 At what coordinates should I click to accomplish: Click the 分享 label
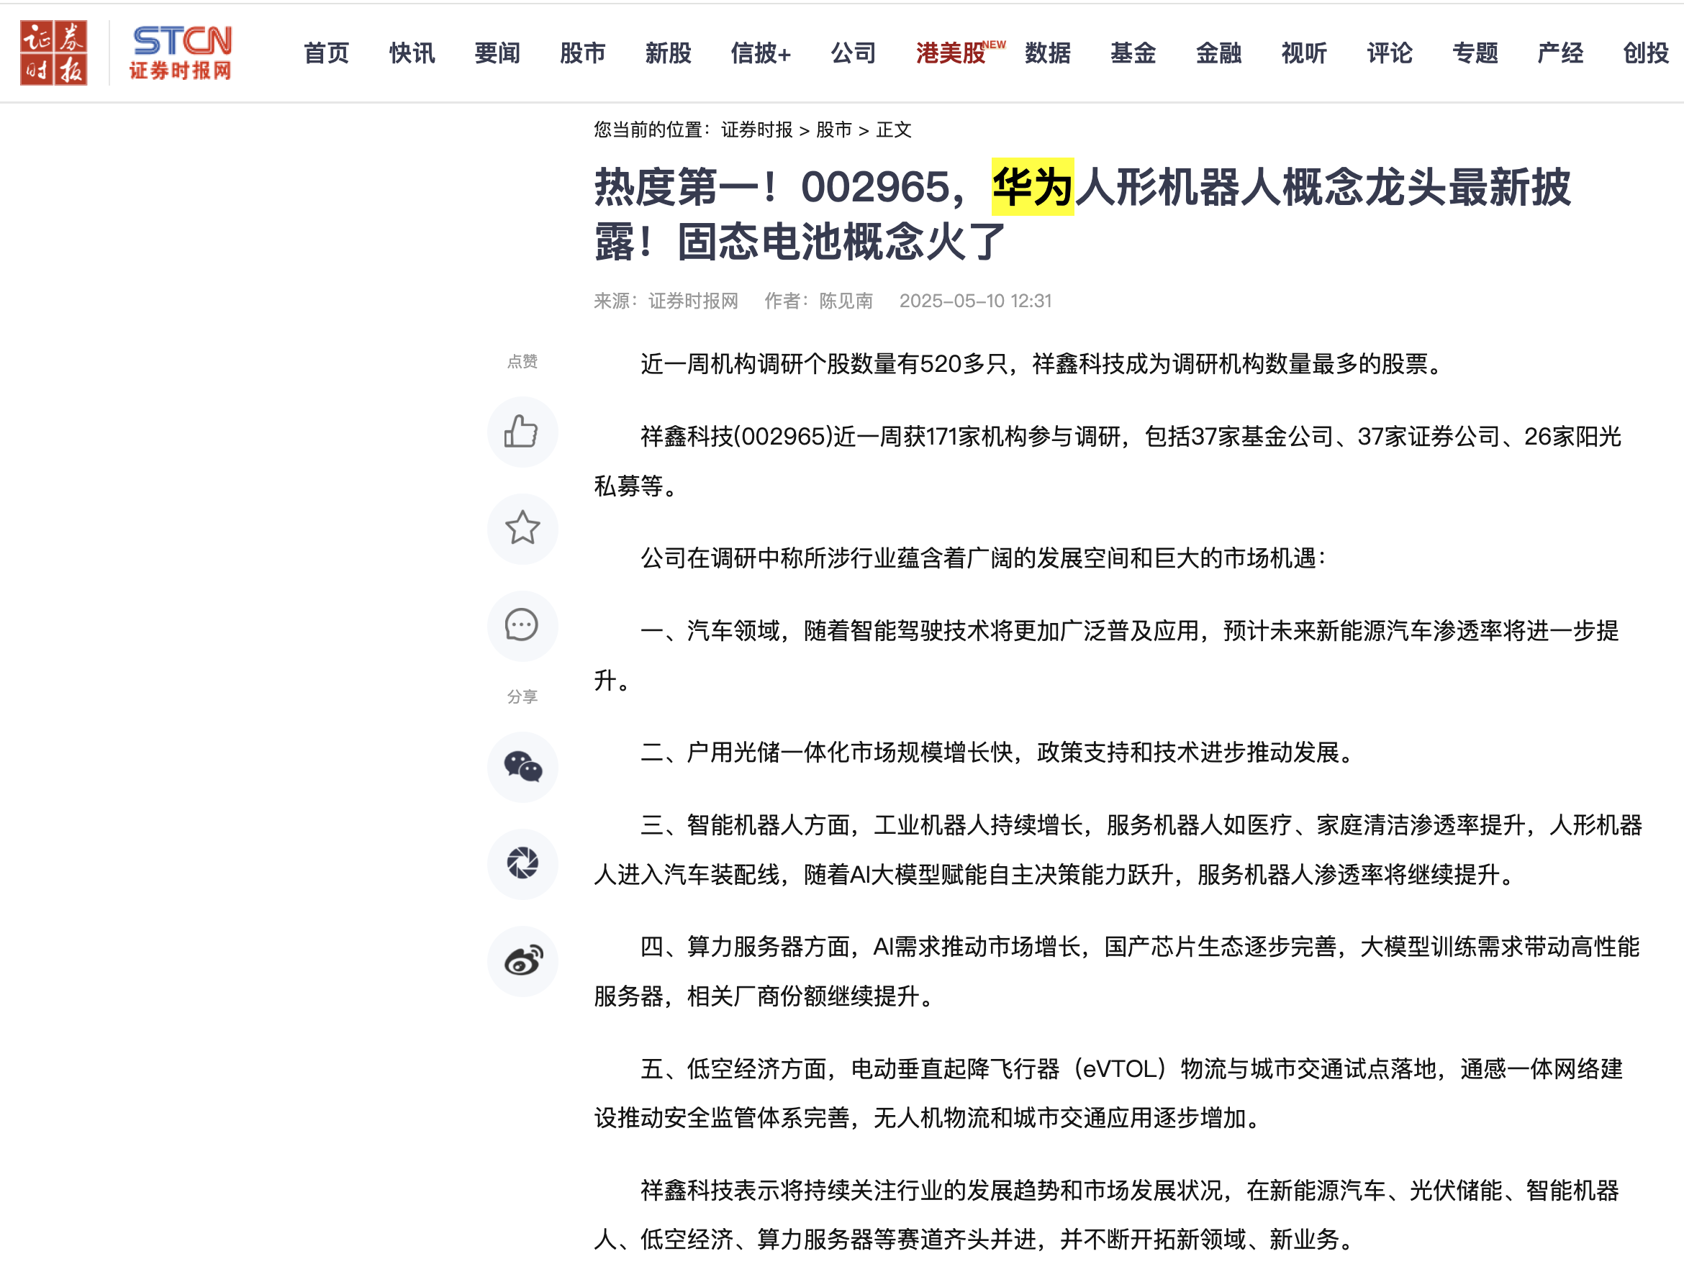(522, 696)
